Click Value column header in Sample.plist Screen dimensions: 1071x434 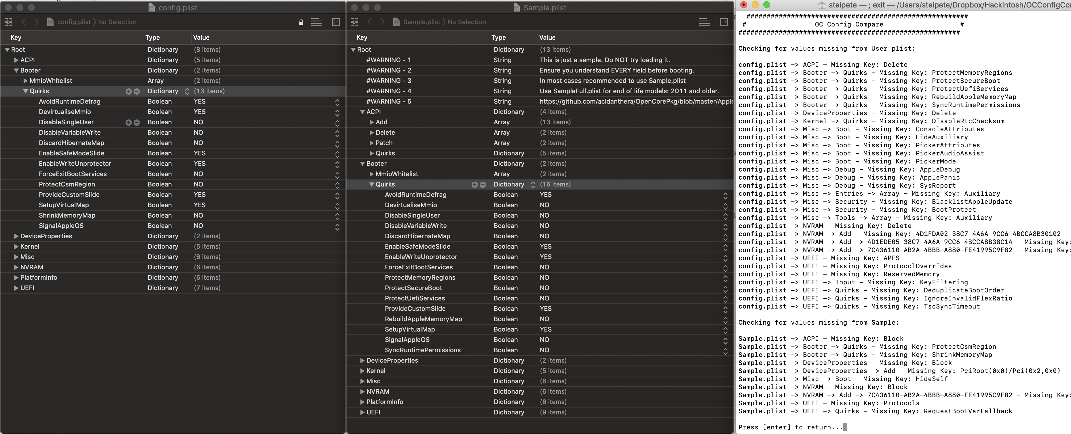point(547,37)
